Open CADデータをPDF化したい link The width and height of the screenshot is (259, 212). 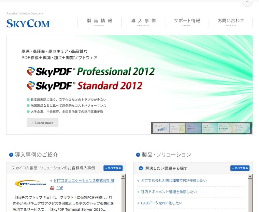pyautogui.click(x=162, y=203)
